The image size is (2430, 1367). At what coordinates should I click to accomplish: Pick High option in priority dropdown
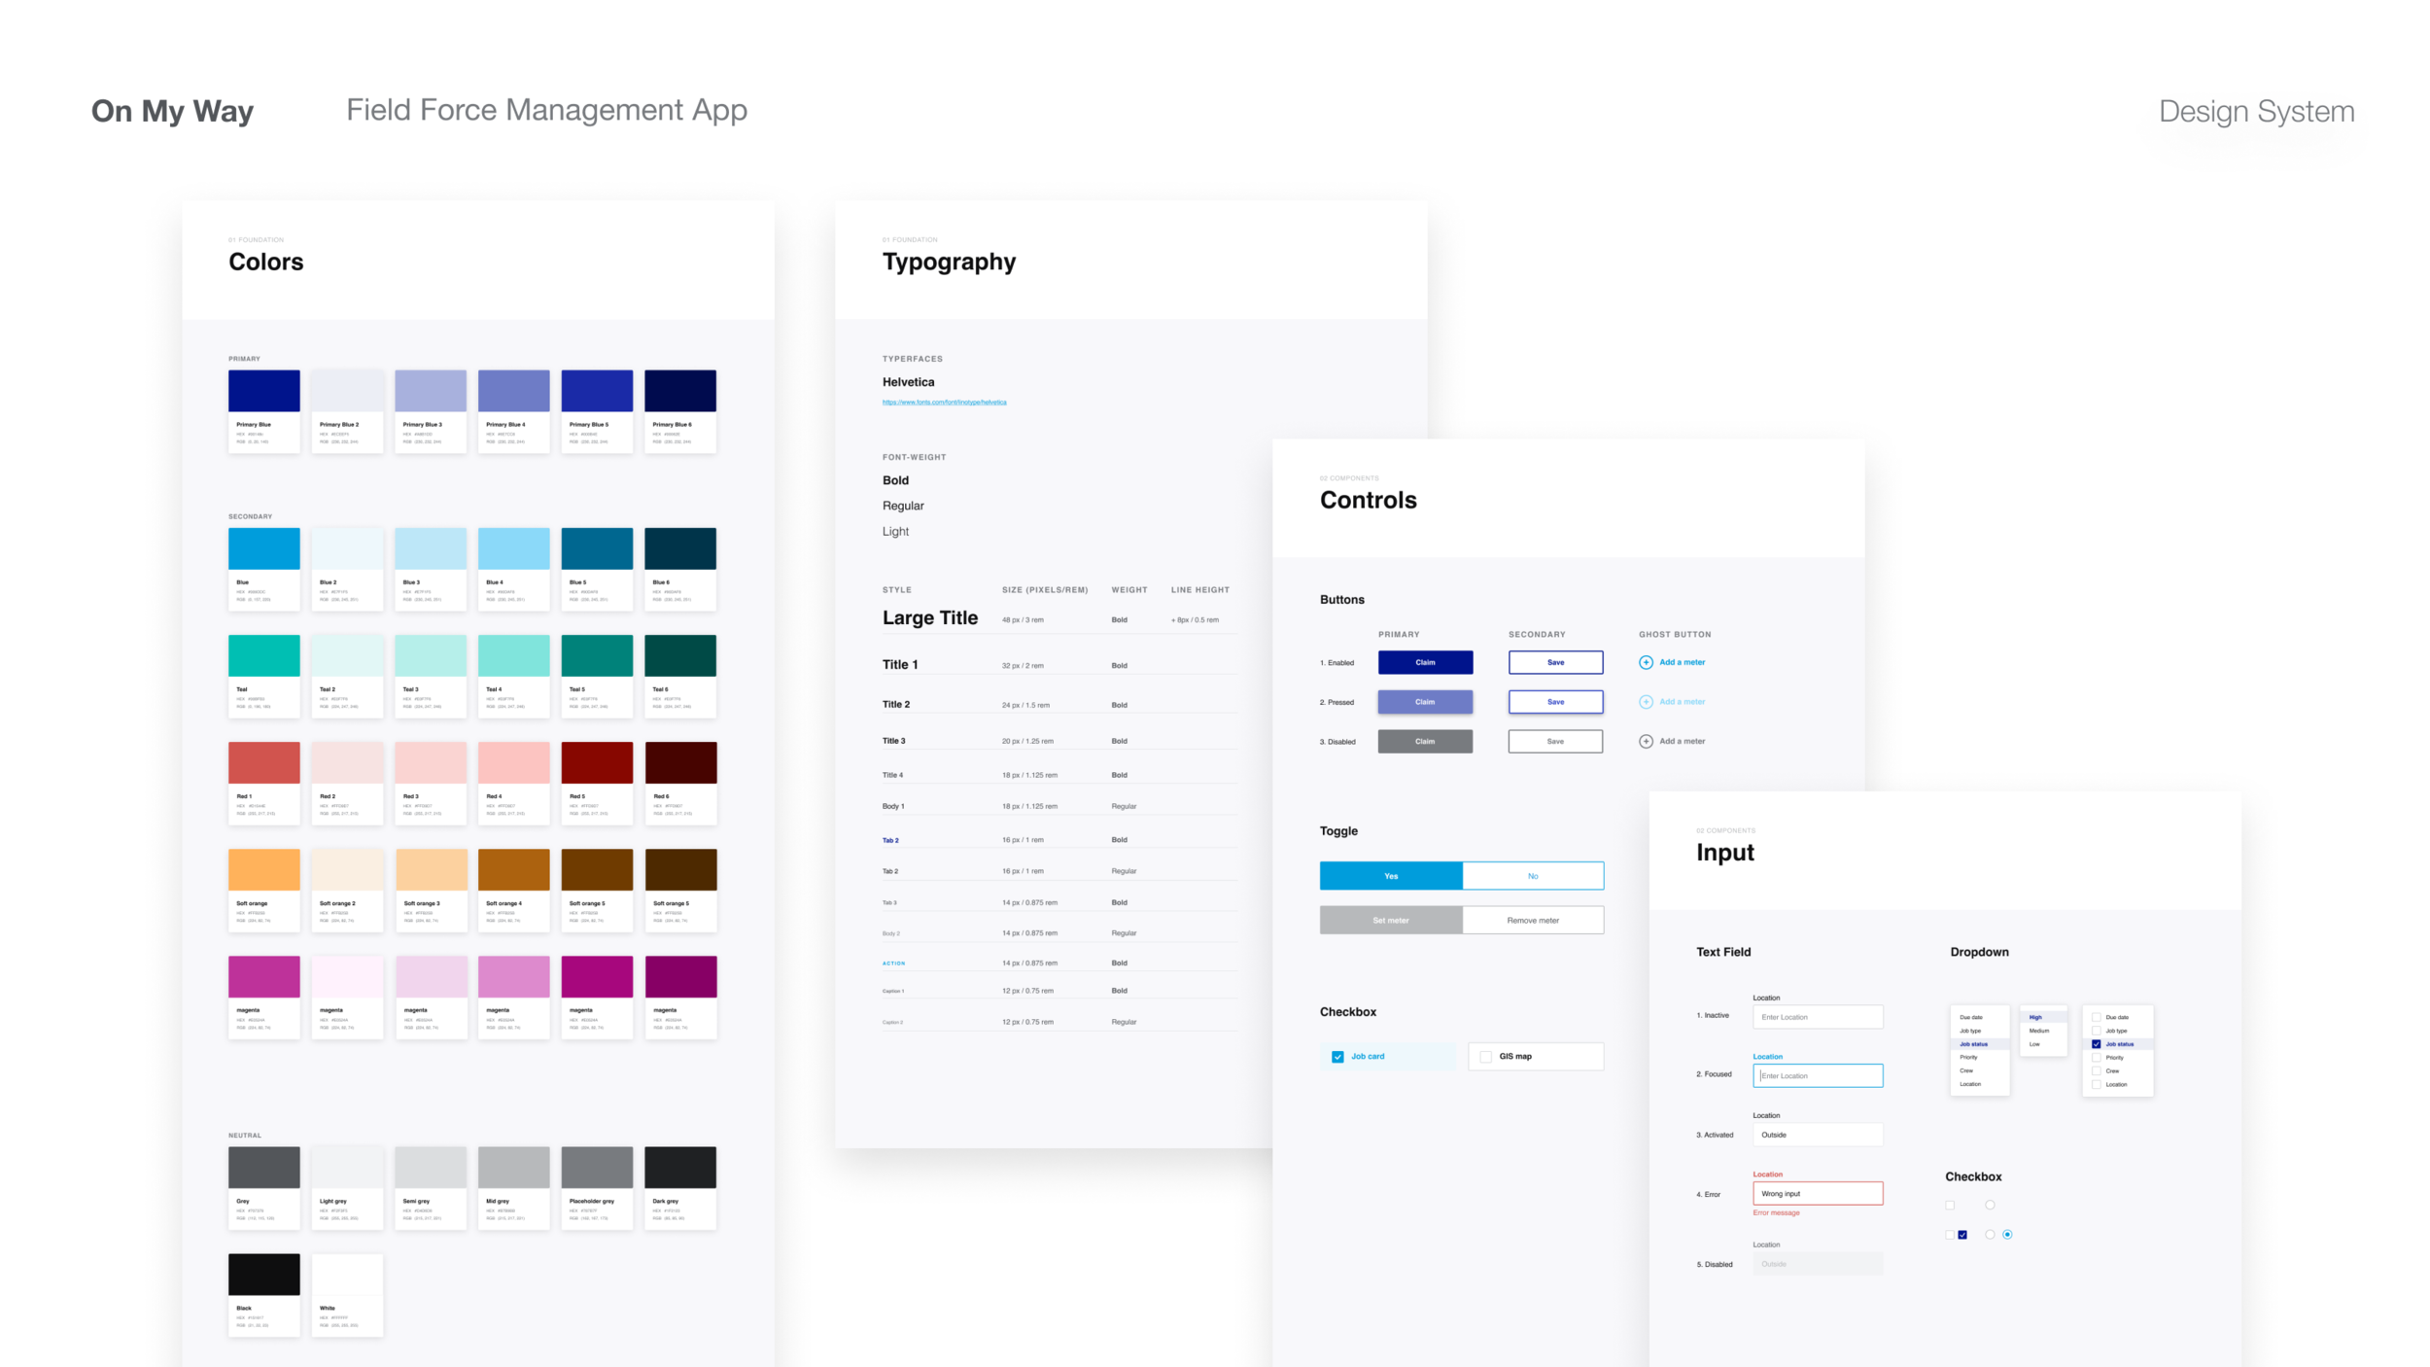(x=2036, y=1017)
